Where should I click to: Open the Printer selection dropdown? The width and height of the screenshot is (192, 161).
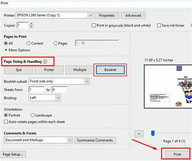click(54, 15)
